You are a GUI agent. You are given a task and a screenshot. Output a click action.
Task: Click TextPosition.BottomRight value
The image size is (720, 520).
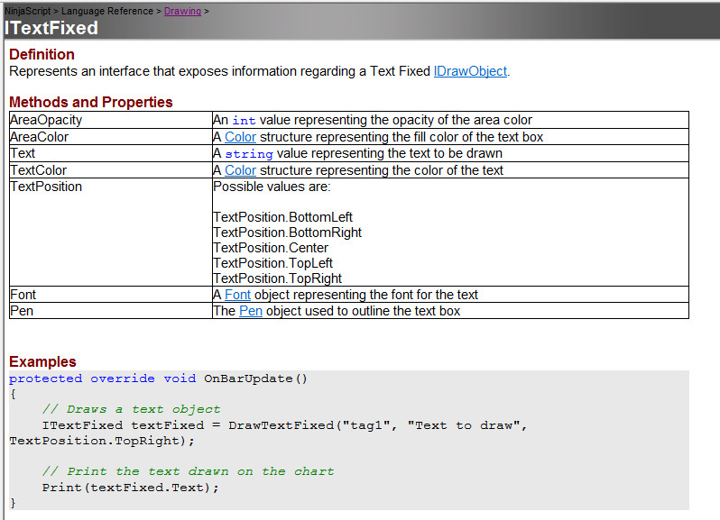pyautogui.click(x=288, y=233)
